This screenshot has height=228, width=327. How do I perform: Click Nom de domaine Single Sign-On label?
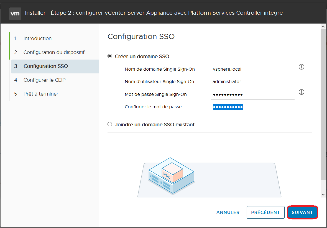160,69
